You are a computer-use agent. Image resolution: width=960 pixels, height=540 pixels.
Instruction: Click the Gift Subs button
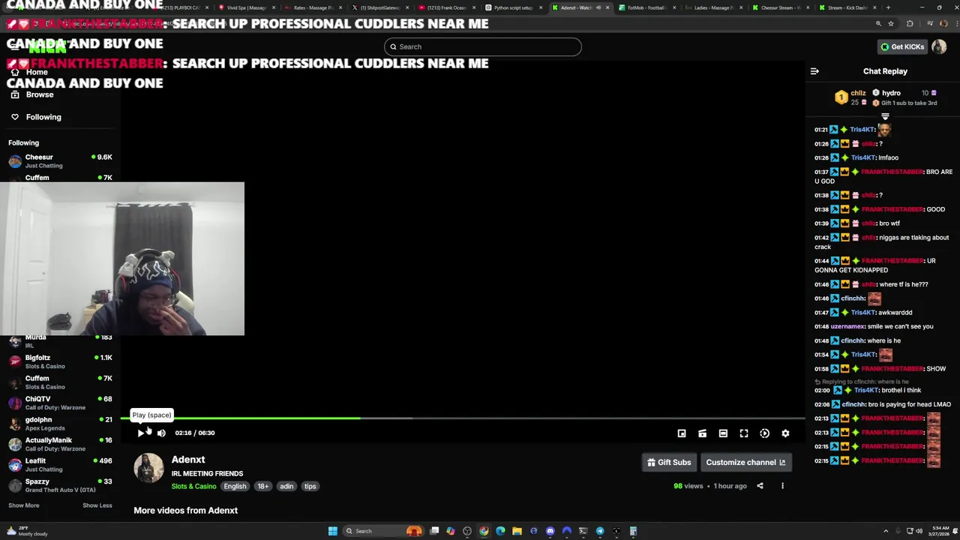669,462
